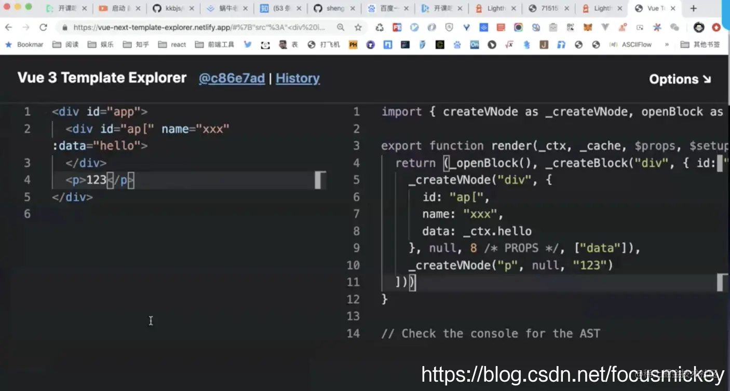The width and height of the screenshot is (730, 391).
Task: Show hidden bookmarks via the chevron
Action: click(x=667, y=45)
